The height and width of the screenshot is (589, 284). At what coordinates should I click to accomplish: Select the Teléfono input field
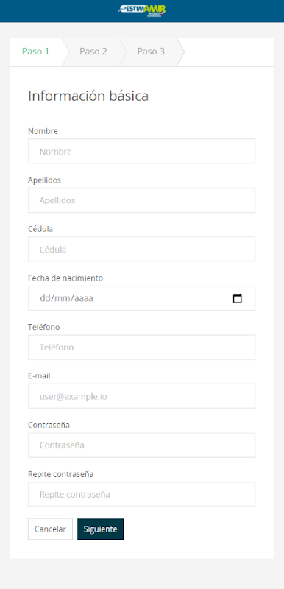pyautogui.click(x=142, y=348)
